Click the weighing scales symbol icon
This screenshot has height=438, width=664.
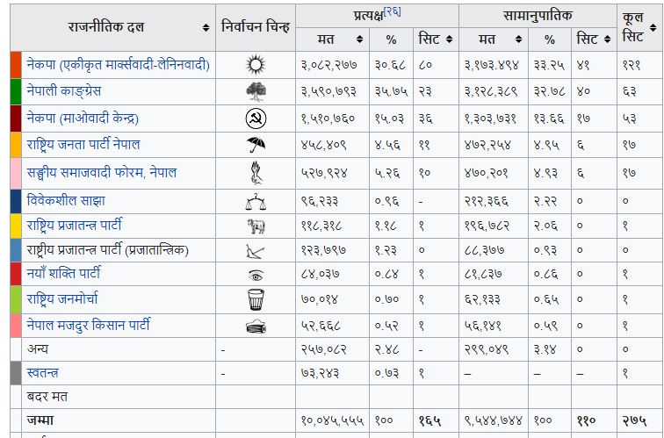click(x=256, y=202)
